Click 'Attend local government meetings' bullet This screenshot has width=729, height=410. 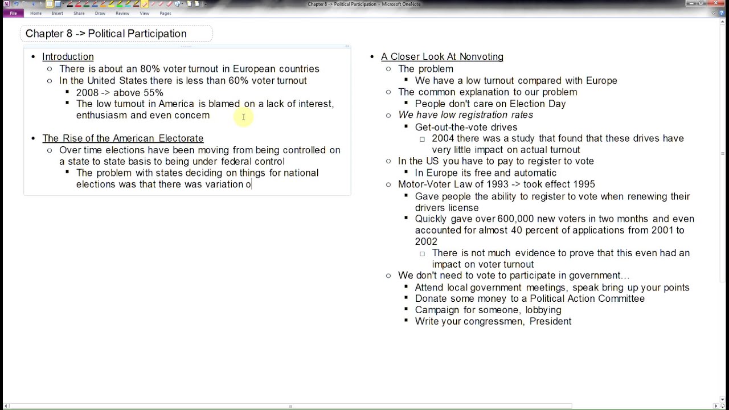click(552, 288)
